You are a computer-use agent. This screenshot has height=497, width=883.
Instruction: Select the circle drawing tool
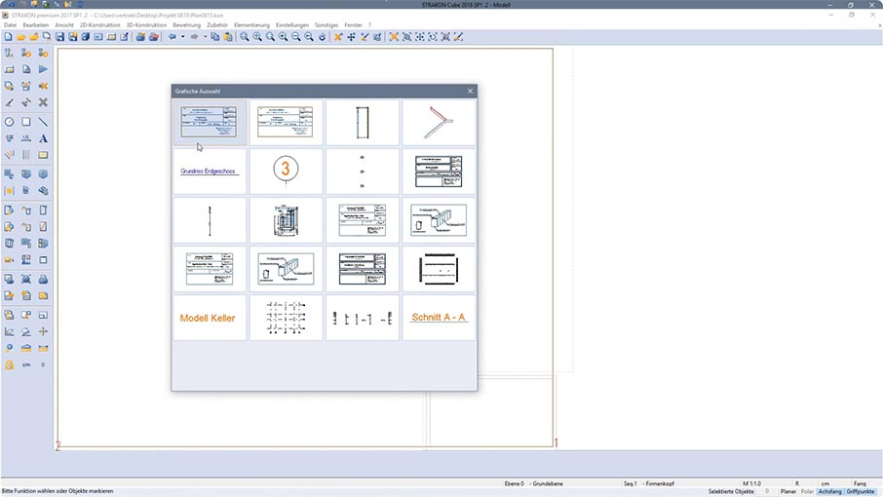point(10,122)
